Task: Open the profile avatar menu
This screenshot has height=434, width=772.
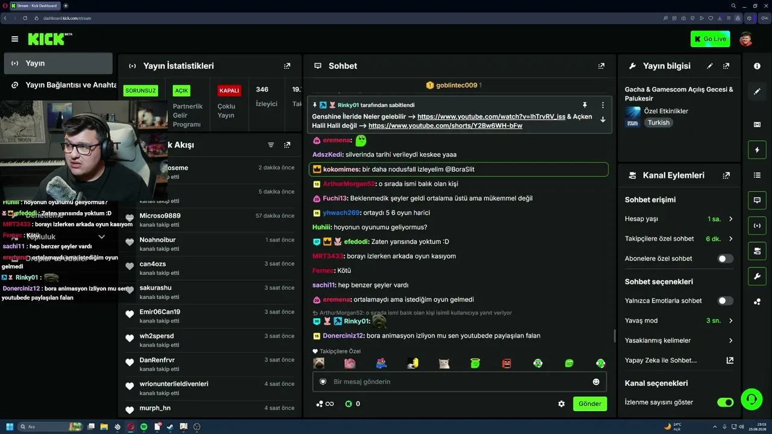Action: pyautogui.click(x=746, y=39)
